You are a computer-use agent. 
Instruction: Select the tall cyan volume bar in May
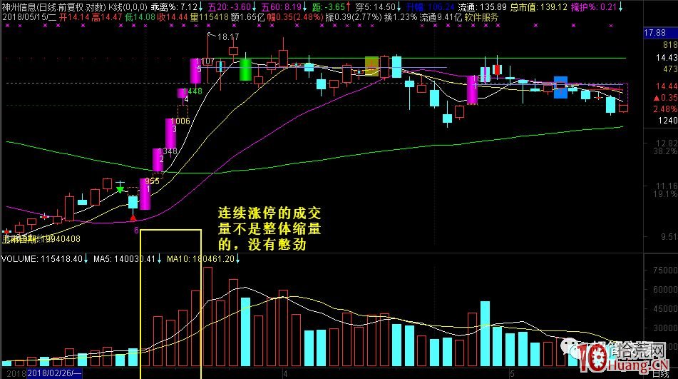tap(485, 334)
